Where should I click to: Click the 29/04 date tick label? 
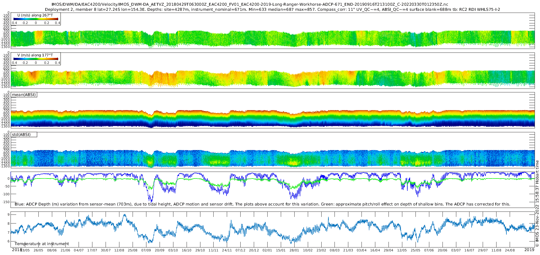click(x=388, y=250)
